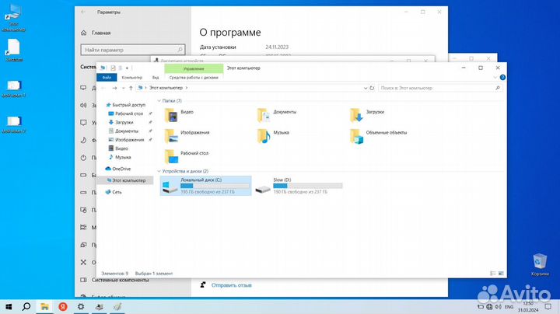This screenshot has width=560, height=314.
Task: Click network icon in system tray
Action: pos(489,306)
